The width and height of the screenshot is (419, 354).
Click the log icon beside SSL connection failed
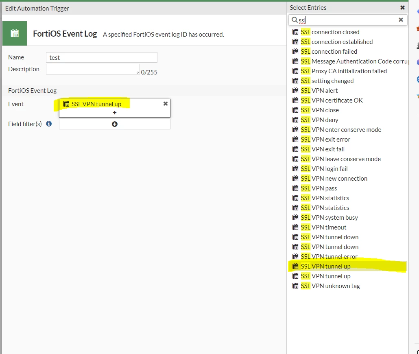(x=295, y=52)
